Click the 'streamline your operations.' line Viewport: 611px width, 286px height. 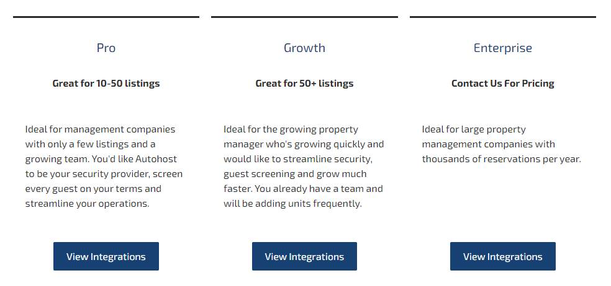[88, 204]
